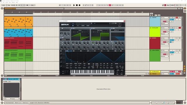The width and height of the screenshot is (187, 105).
Task: Open SYNTH track All Channels dropdown
Action: click(165, 40)
